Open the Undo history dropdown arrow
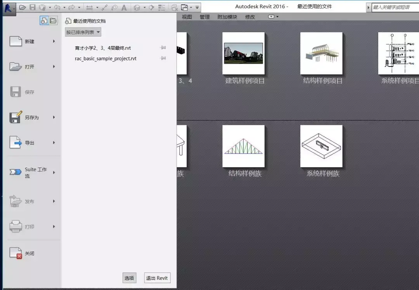 coord(64,7)
